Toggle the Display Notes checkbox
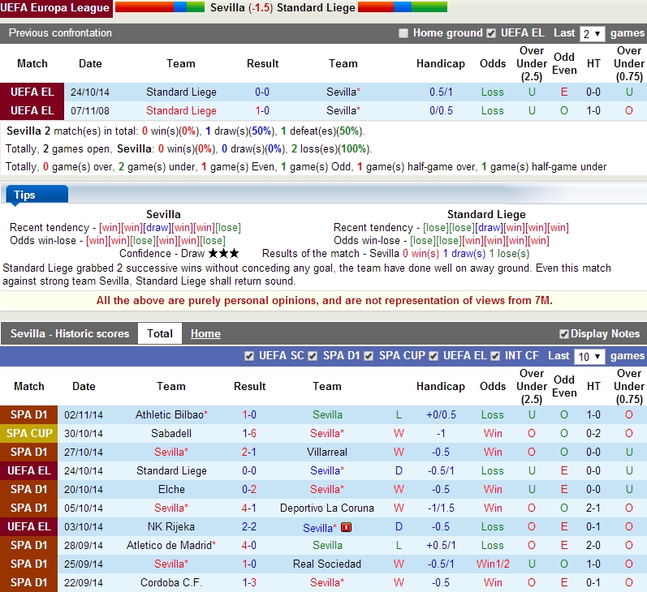This screenshot has height=592, width=647. pos(563,334)
